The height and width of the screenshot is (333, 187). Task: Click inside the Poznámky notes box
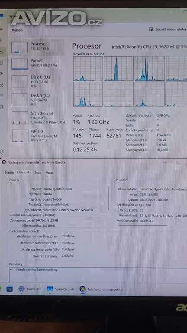pyautogui.click(x=98, y=275)
